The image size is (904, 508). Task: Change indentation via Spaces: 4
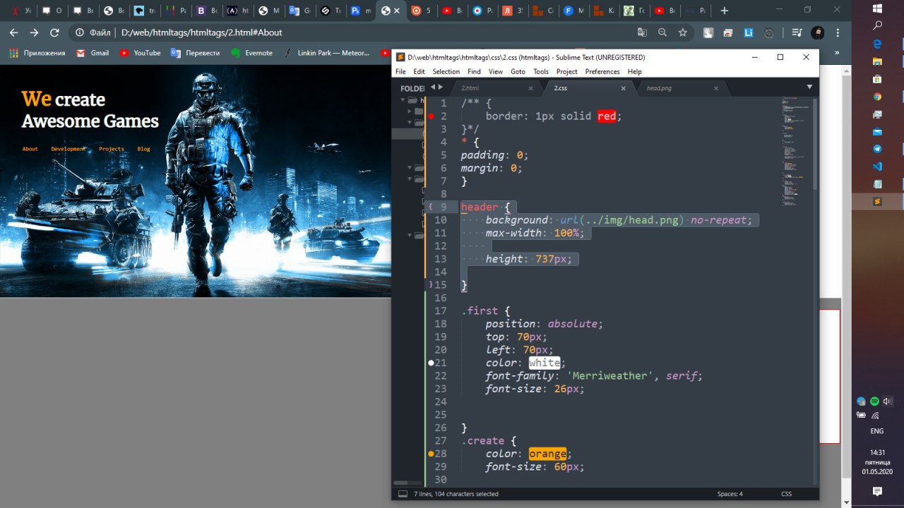coord(730,494)
